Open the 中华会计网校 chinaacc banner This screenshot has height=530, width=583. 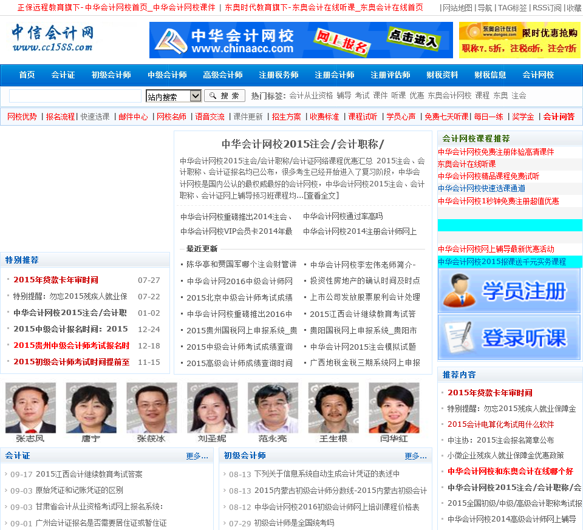tap(301, 40)
